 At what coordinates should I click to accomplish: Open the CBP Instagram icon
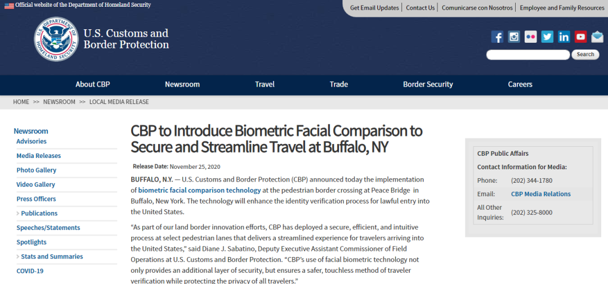tap(514, 37)
